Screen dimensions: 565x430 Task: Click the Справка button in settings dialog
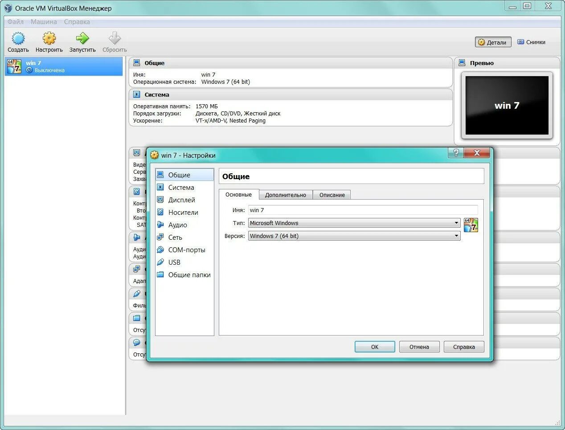[x=464, y=347]
